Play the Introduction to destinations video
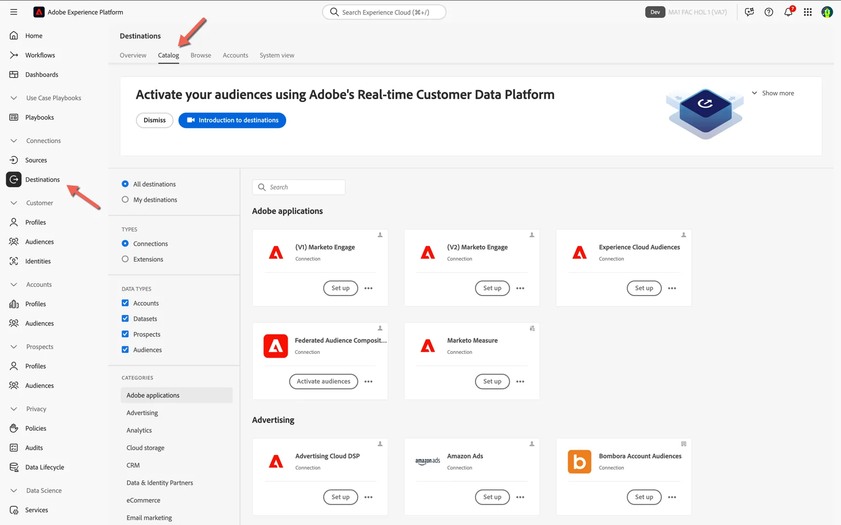 (x=232, y=120)
